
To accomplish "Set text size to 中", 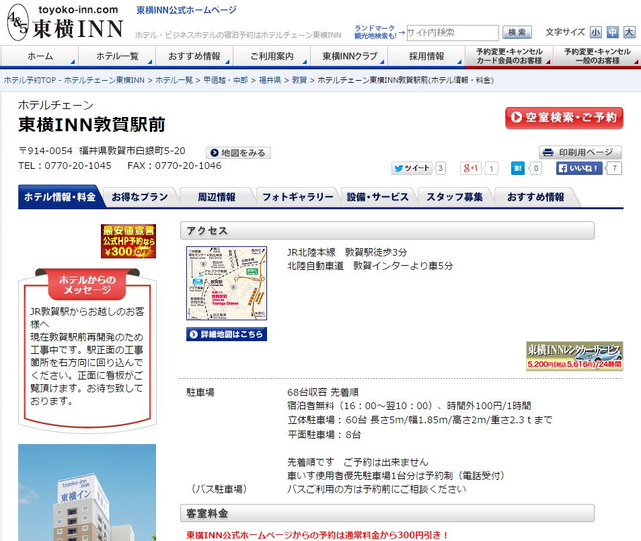I will click(x=612, y=32).
